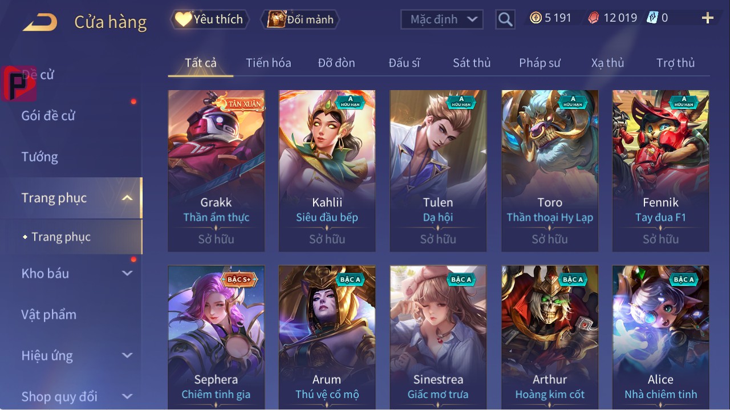This screenshot has width=730, height=410.
Task: Expand the Kho báu sidebar section
Action: (x=127, y=273)
